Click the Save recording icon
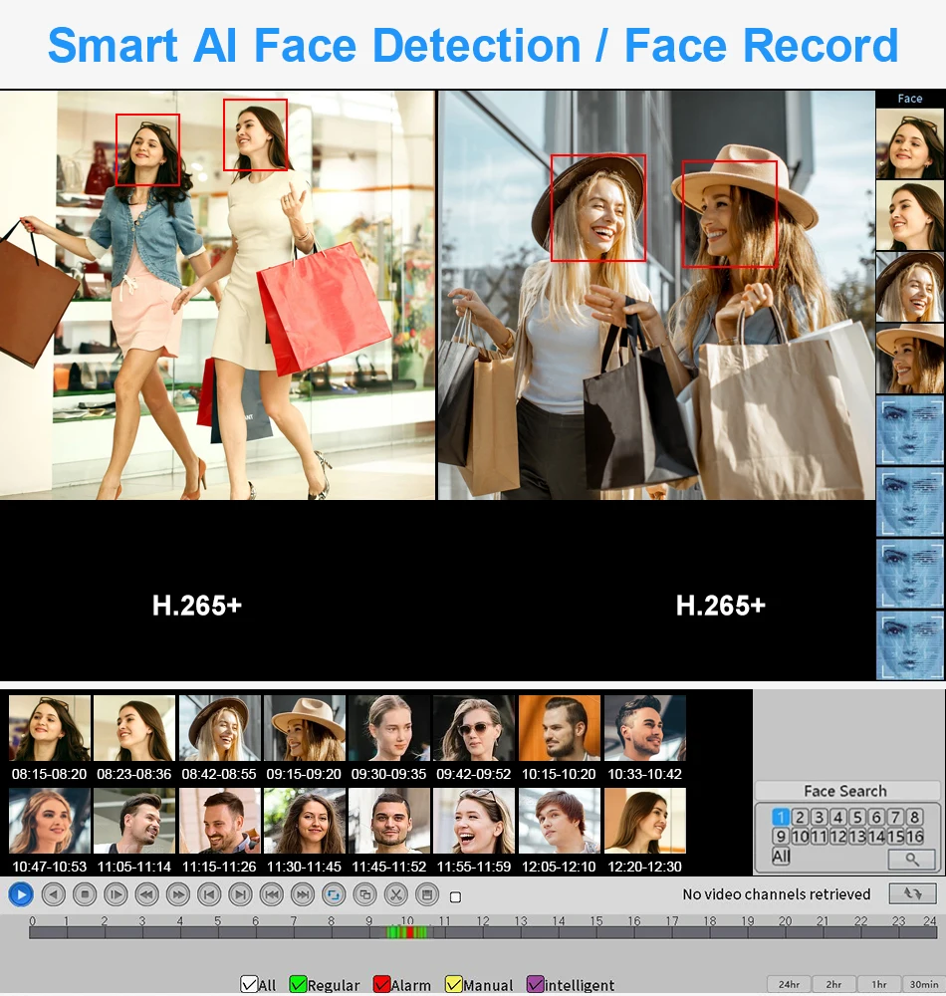 425,894
